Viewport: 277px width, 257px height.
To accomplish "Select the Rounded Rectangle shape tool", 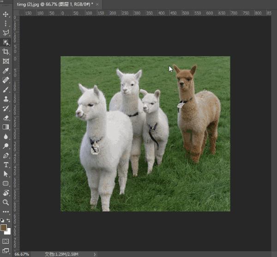I will 6,183.
